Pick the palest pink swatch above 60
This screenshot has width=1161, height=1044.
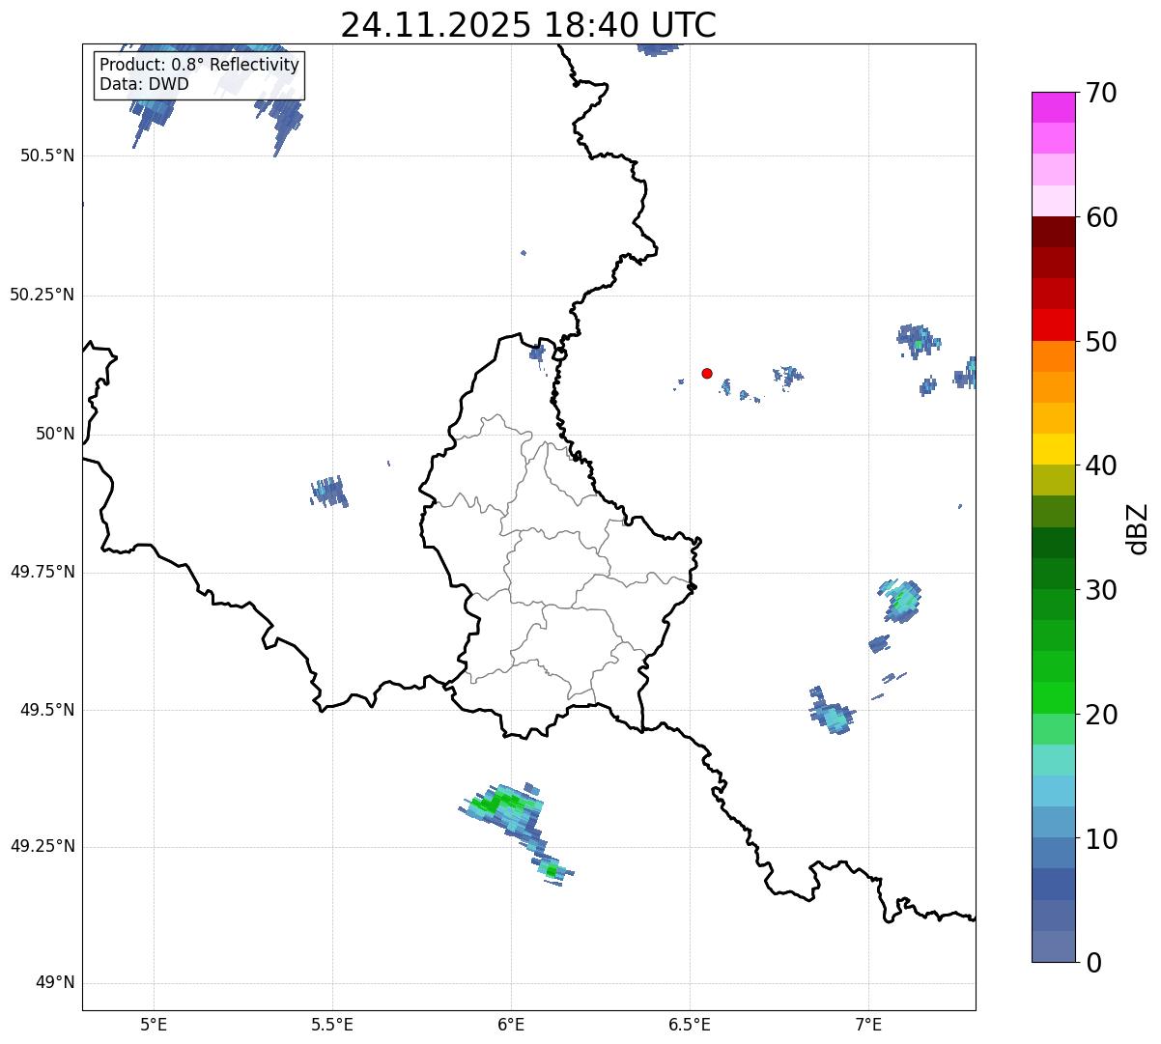[x=1053, y=201]
